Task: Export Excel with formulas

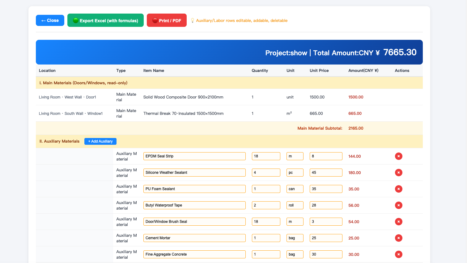Action: [x=105, y=20]
